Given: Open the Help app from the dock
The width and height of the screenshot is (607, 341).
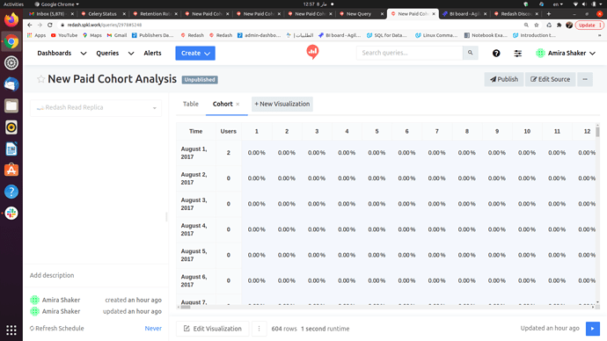Looking at the screenshot, I should click(11, 192).
